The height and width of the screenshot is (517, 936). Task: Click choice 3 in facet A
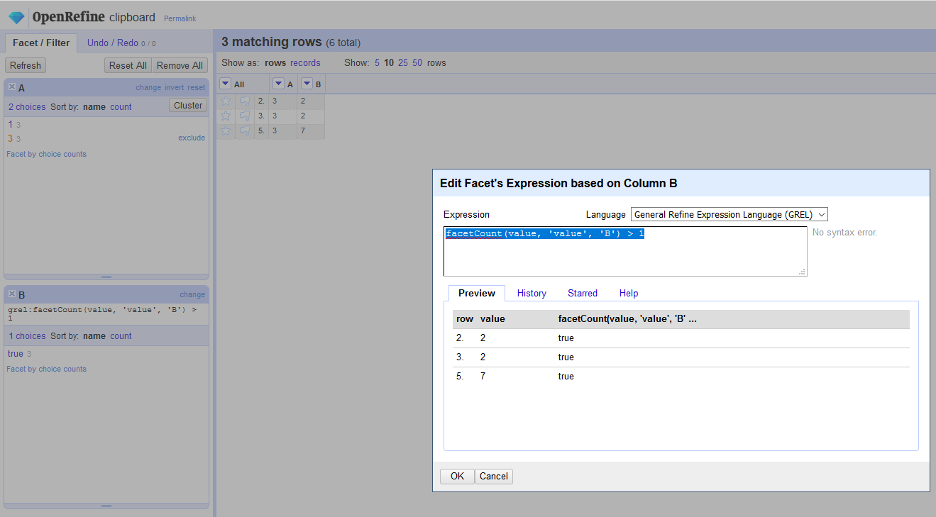11,138
